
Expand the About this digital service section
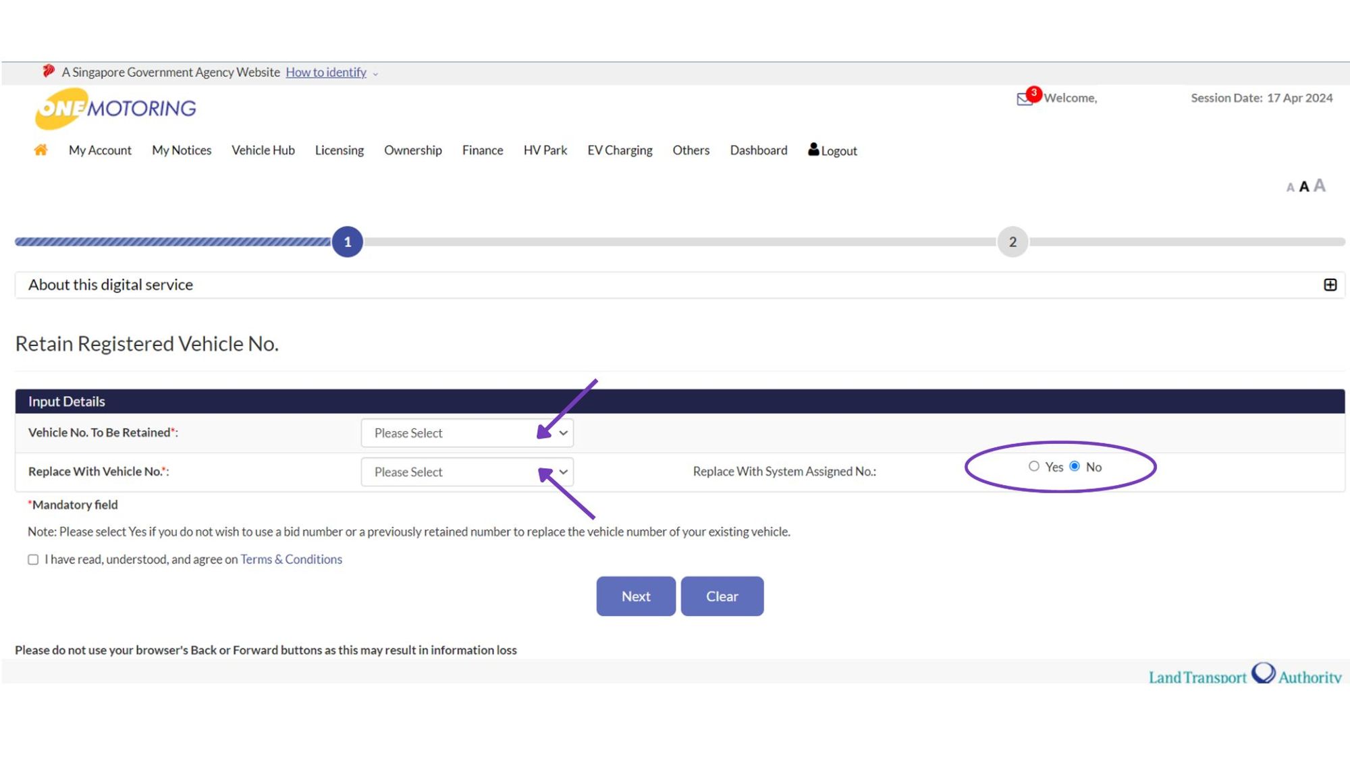click(x=1329, y=285)
